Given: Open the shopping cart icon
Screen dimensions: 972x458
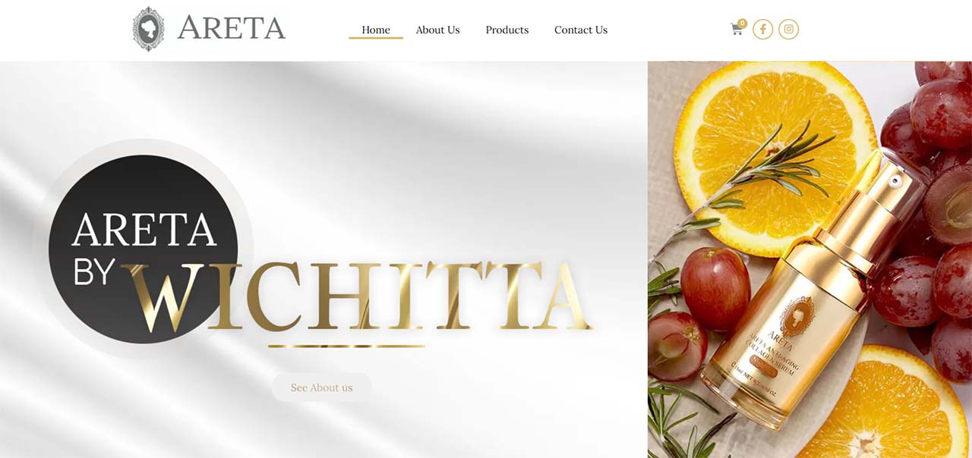Looking at the screenshot, I should pyautogui.click(x=736, y=30).
